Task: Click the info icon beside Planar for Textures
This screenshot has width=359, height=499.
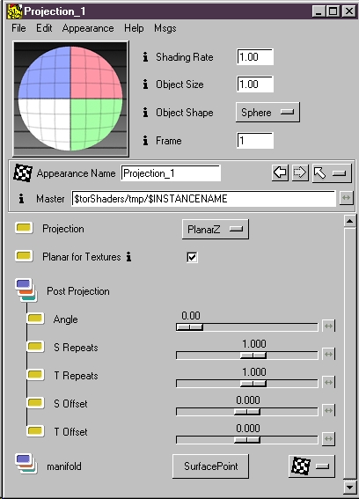Action: tap(128, 256)
